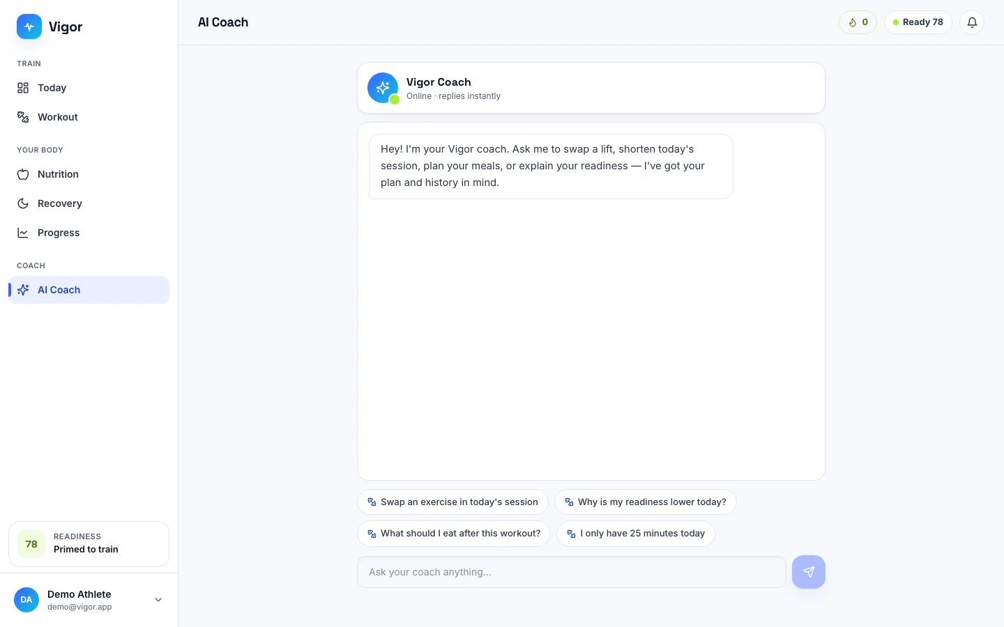Viewport: 1004px width, 627px height.
Task: Choose 'I only have 25 minutes today' suggestion
Action: [x=636, y=534]
